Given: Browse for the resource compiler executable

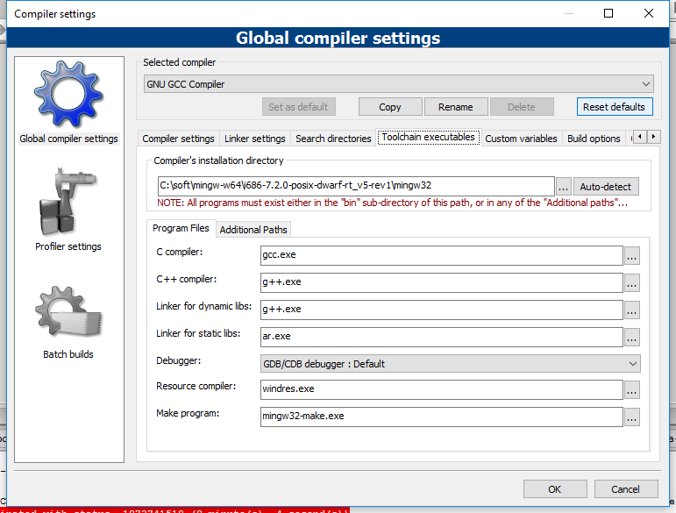Looking at the screenshot, I should (x=631, y=389).
